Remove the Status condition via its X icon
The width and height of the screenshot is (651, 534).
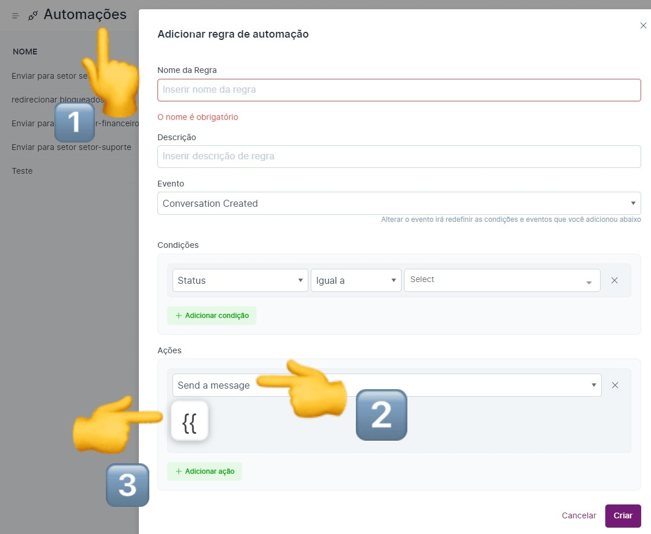coord(615,280)
